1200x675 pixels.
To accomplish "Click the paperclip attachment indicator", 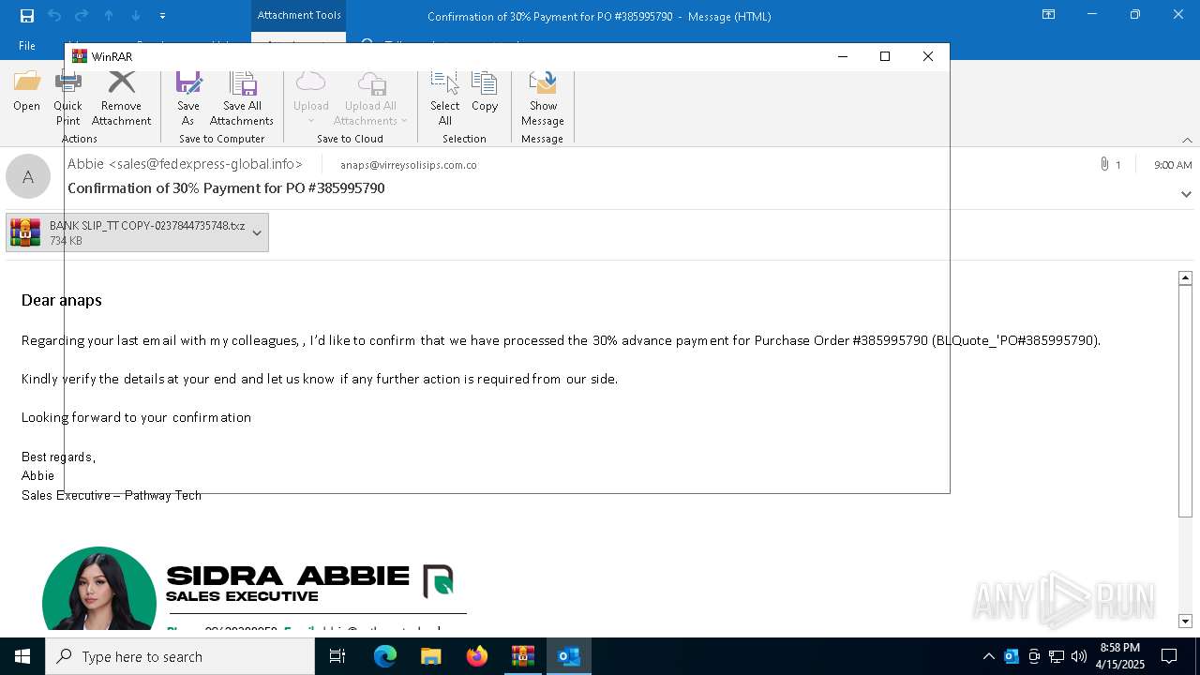I will [x=1104, y=164].
